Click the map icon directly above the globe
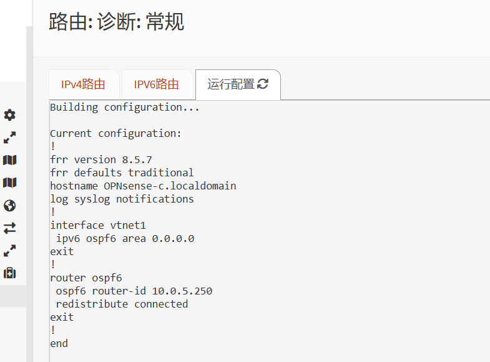 point(9,183)
